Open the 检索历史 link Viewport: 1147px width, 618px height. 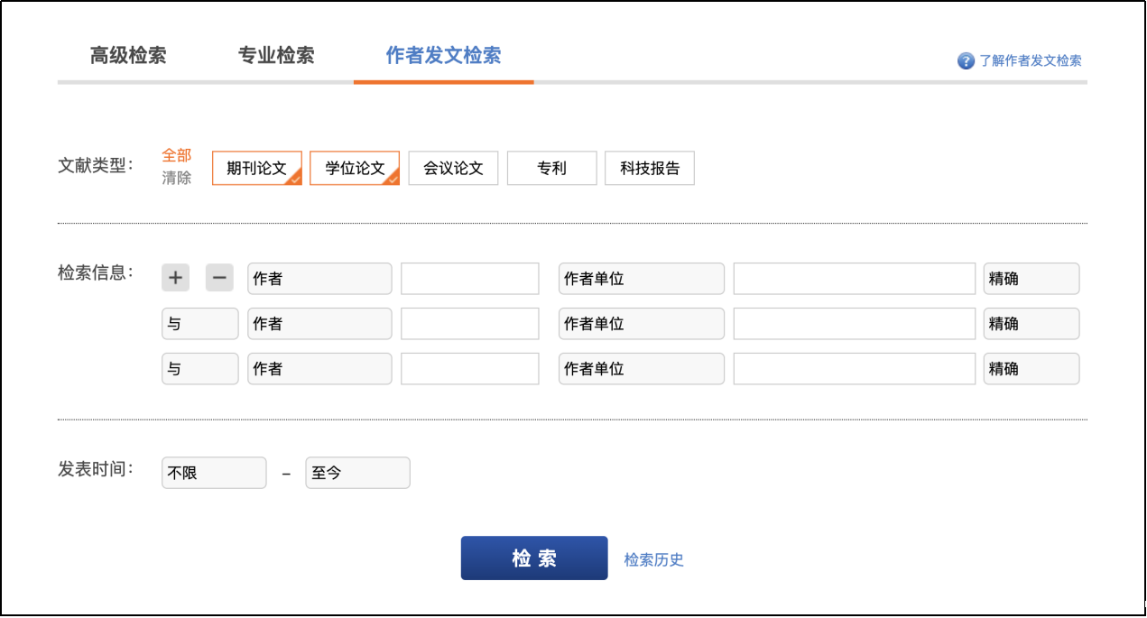[653, 559]
